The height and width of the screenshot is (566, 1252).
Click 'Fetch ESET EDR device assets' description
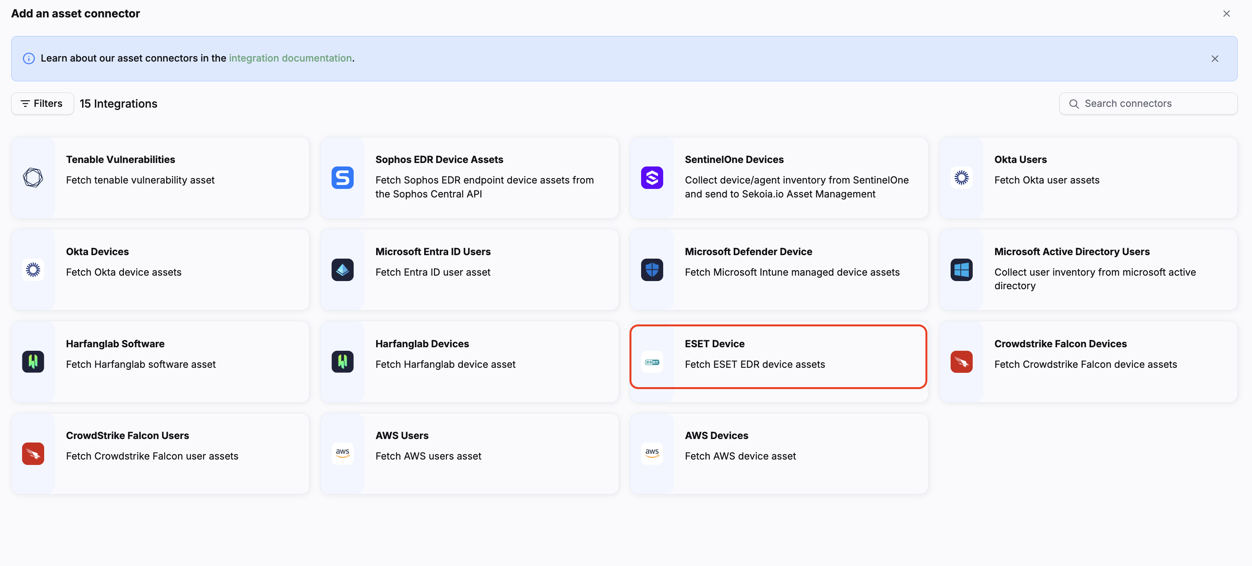(754, 364)
